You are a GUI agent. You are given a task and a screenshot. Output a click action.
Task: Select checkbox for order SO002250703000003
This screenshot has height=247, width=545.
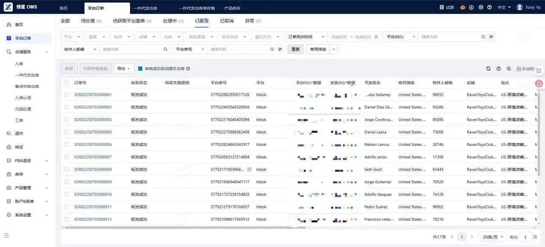point(66,120)
